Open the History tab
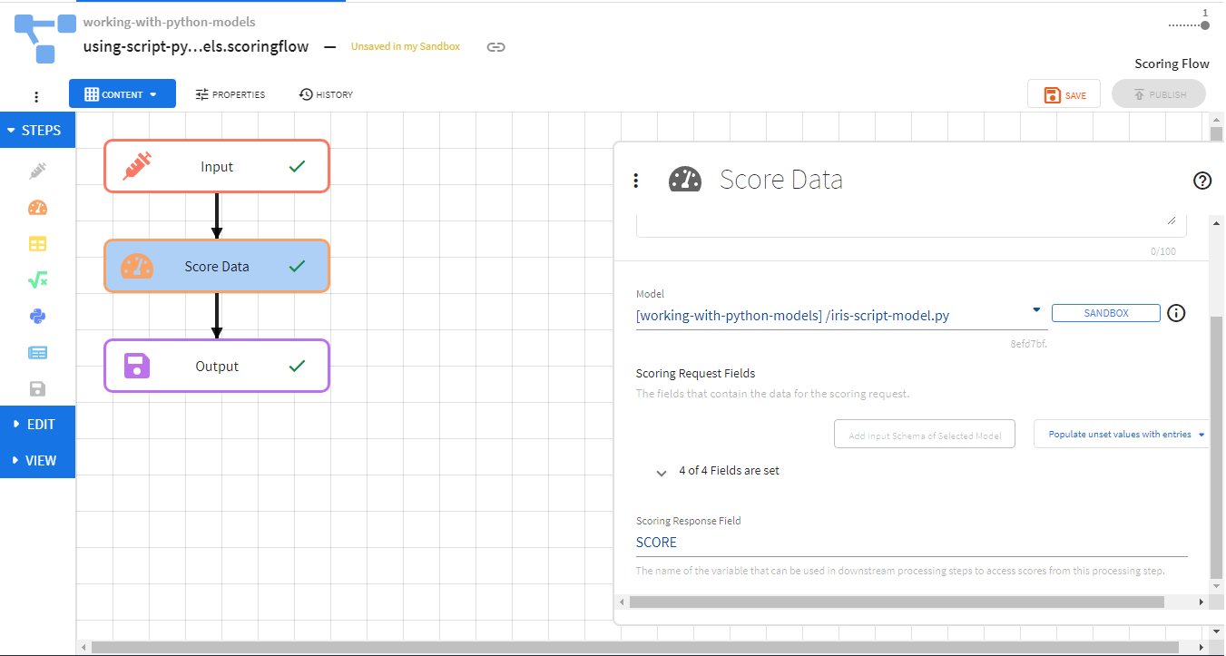Screen dimensions: 1226x656 326,94
